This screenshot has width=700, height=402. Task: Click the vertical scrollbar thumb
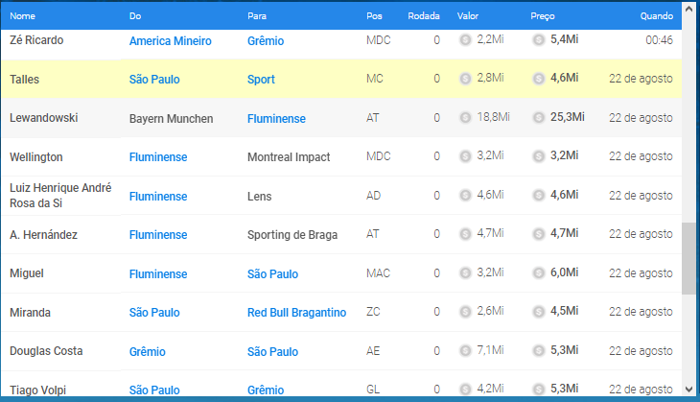click(x=688, y=258)
